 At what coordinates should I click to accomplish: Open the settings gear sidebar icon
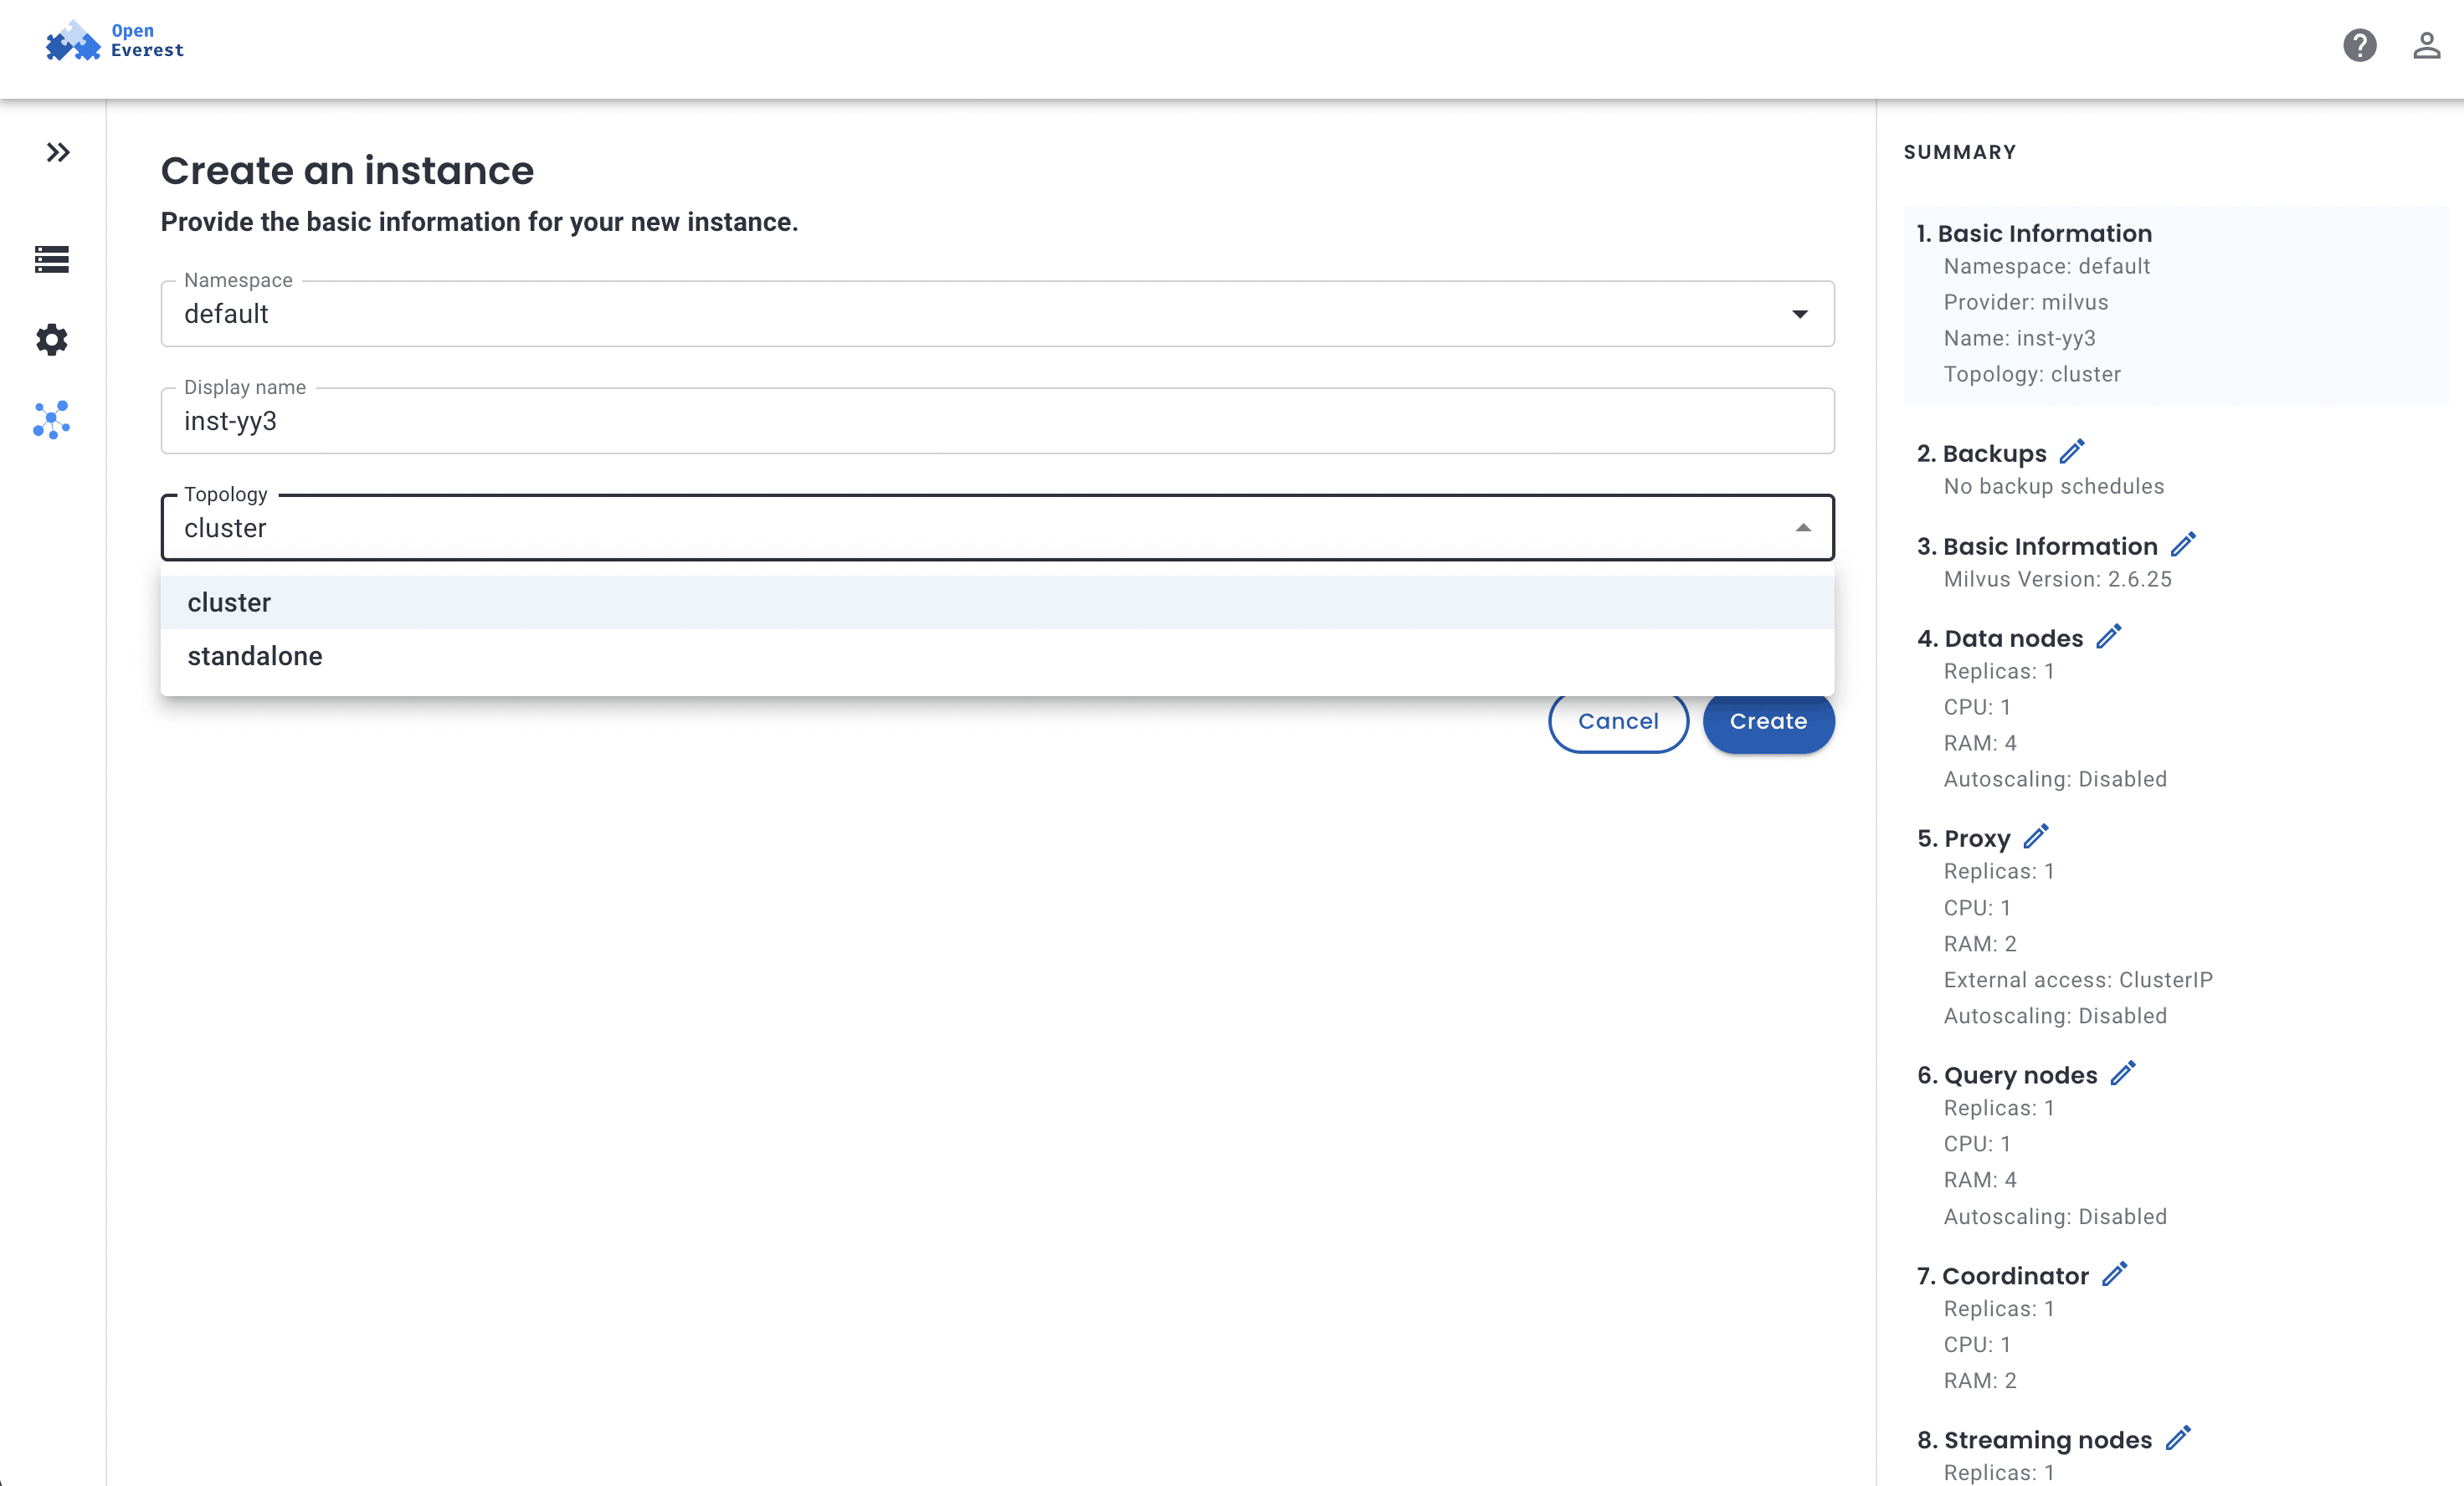click(x=52, y=340)
